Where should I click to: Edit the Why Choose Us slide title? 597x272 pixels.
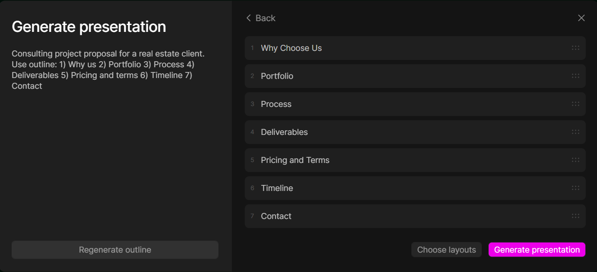pyautogui.click(x=291, y=48)
